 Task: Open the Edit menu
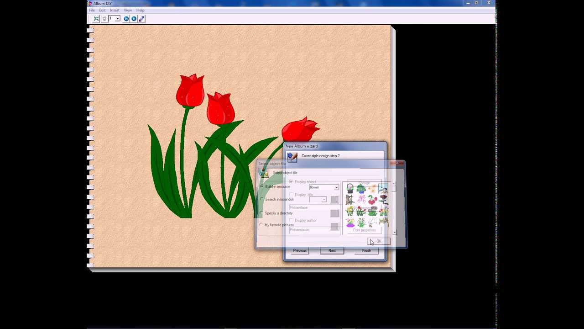[102, 10]
